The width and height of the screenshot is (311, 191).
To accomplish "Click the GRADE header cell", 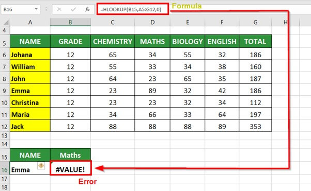I will (70, 41).
